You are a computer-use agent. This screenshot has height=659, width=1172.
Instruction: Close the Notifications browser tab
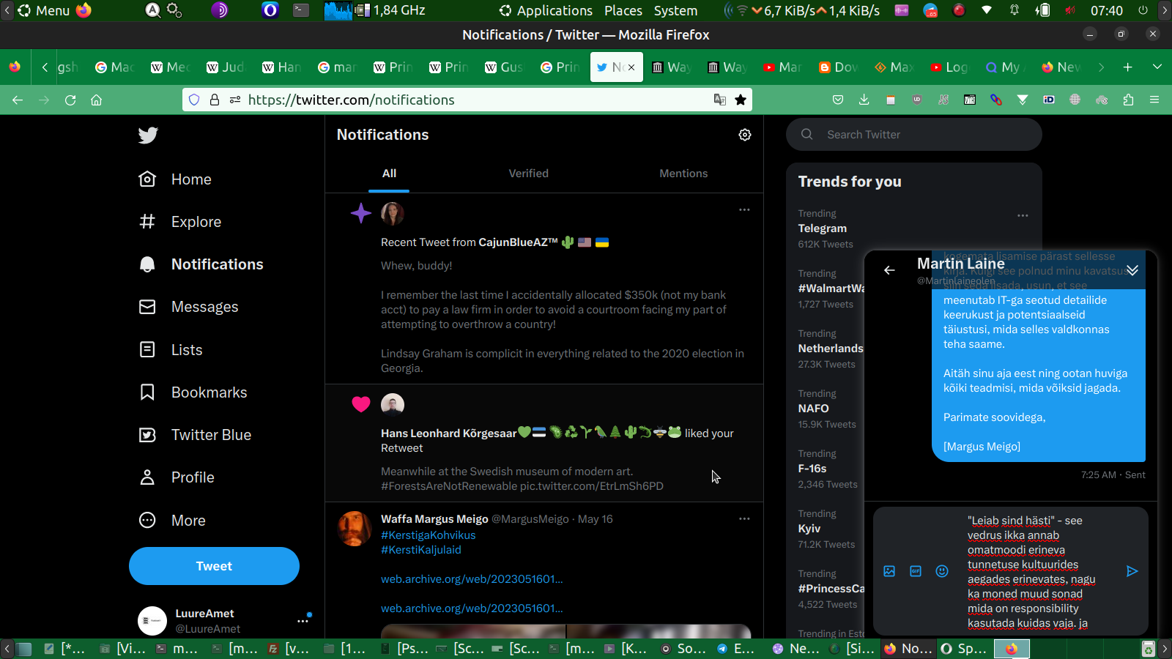tap(631, 67)
